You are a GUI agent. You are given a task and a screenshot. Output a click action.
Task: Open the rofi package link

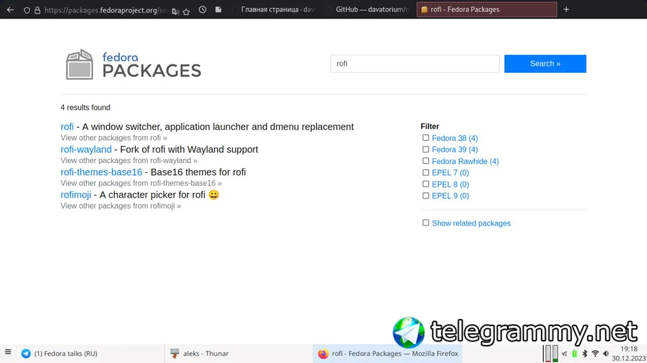pyautogui.click(x=67, y=127)
